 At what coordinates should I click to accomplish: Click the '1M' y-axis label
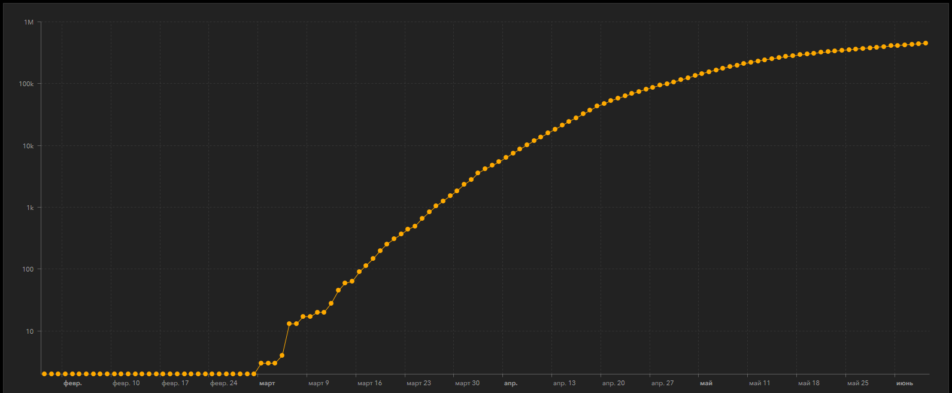point(29,22)
